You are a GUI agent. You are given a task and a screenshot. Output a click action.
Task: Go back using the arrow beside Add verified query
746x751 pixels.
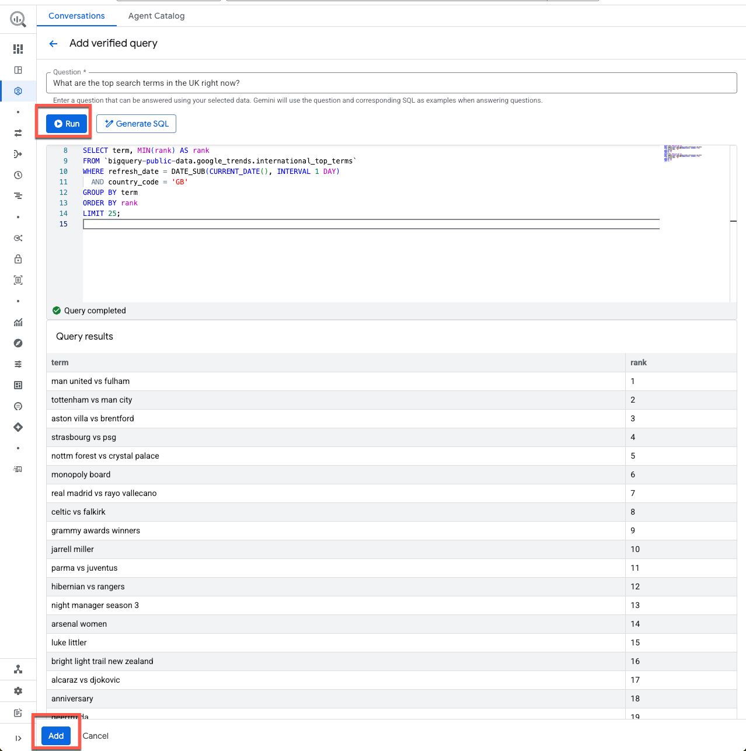(x=54, y=44)
